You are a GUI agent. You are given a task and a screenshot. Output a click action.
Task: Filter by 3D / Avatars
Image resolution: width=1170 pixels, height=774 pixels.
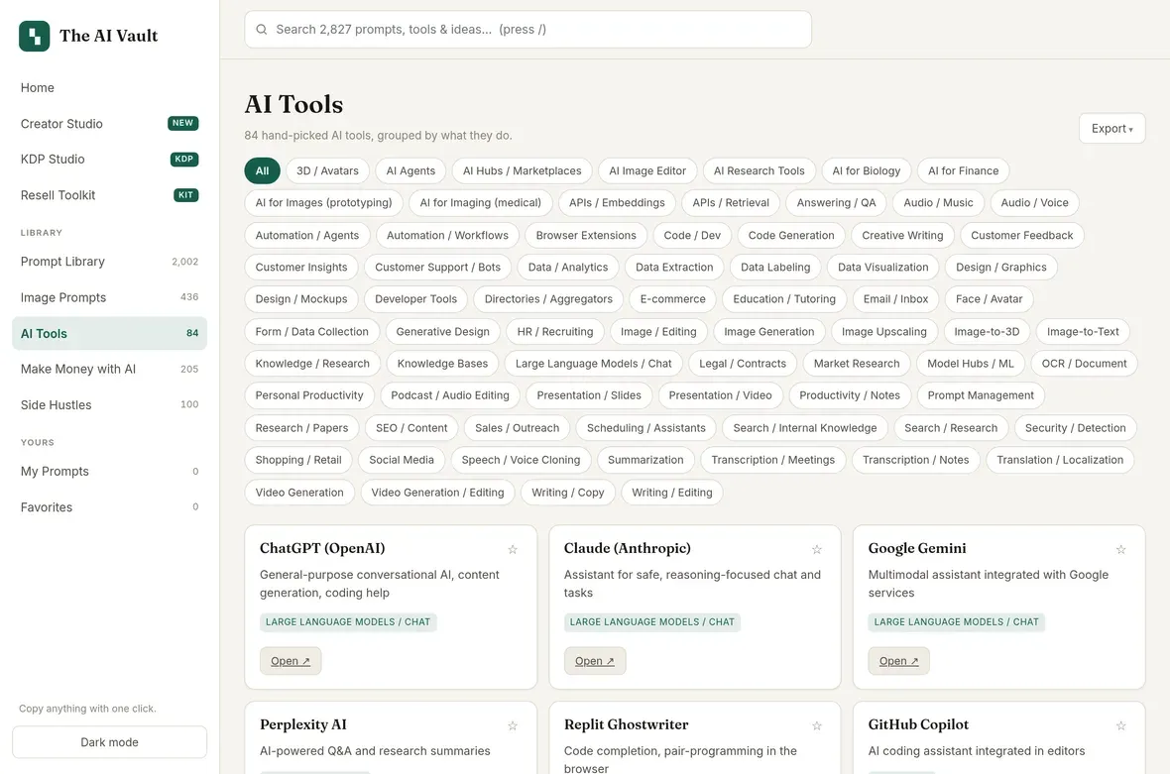point(327,170)
